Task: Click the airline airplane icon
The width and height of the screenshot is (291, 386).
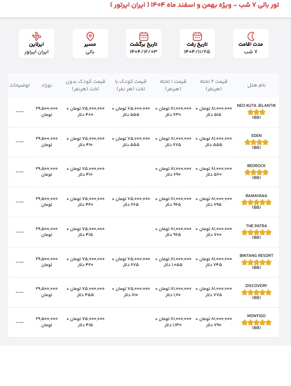Action: (37, 36)
